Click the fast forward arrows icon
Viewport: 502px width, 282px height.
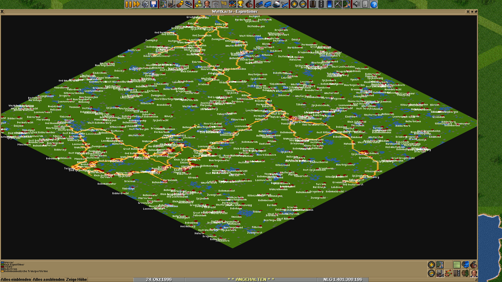(x=136, y=4)
